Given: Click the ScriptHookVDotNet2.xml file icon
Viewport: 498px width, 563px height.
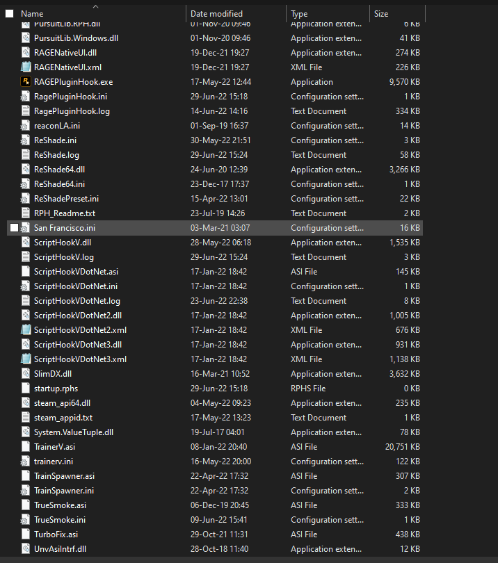Looking at the screenshot, I should point(26,330).
